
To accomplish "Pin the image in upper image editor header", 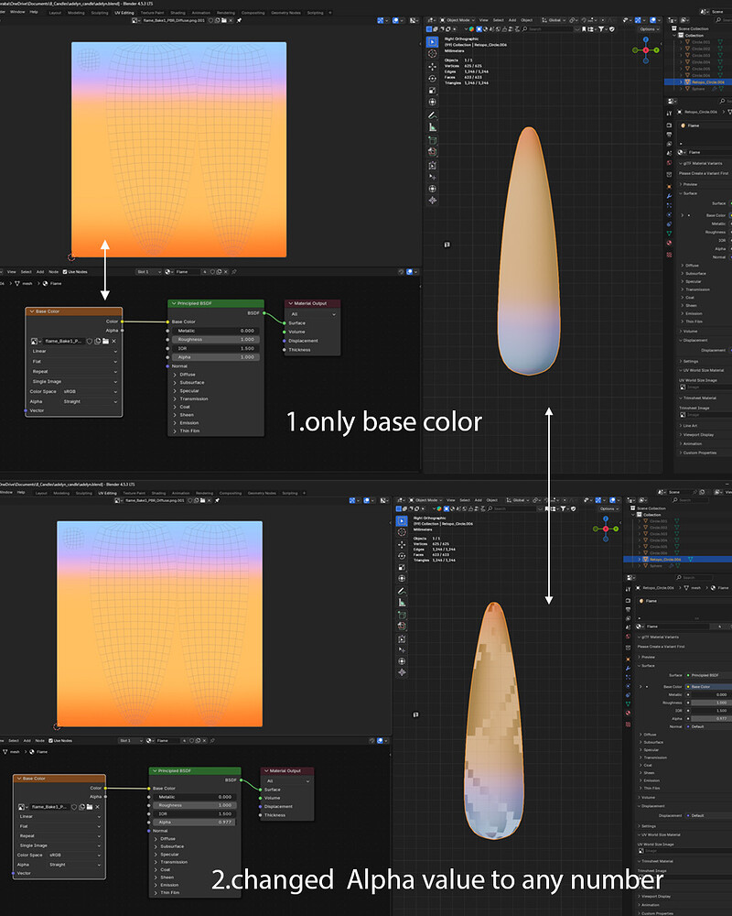I will (x=239, y=20).
